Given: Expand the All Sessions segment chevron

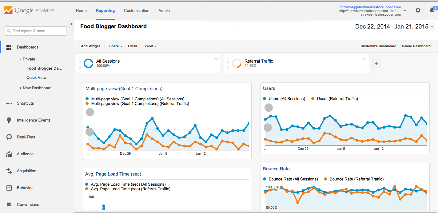Looking at the screenshot, I should (x=216, y=59).
